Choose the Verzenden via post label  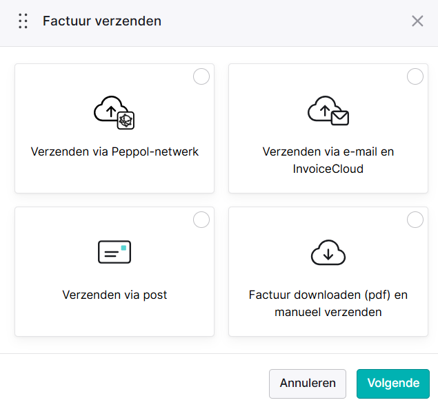(115, 295)
